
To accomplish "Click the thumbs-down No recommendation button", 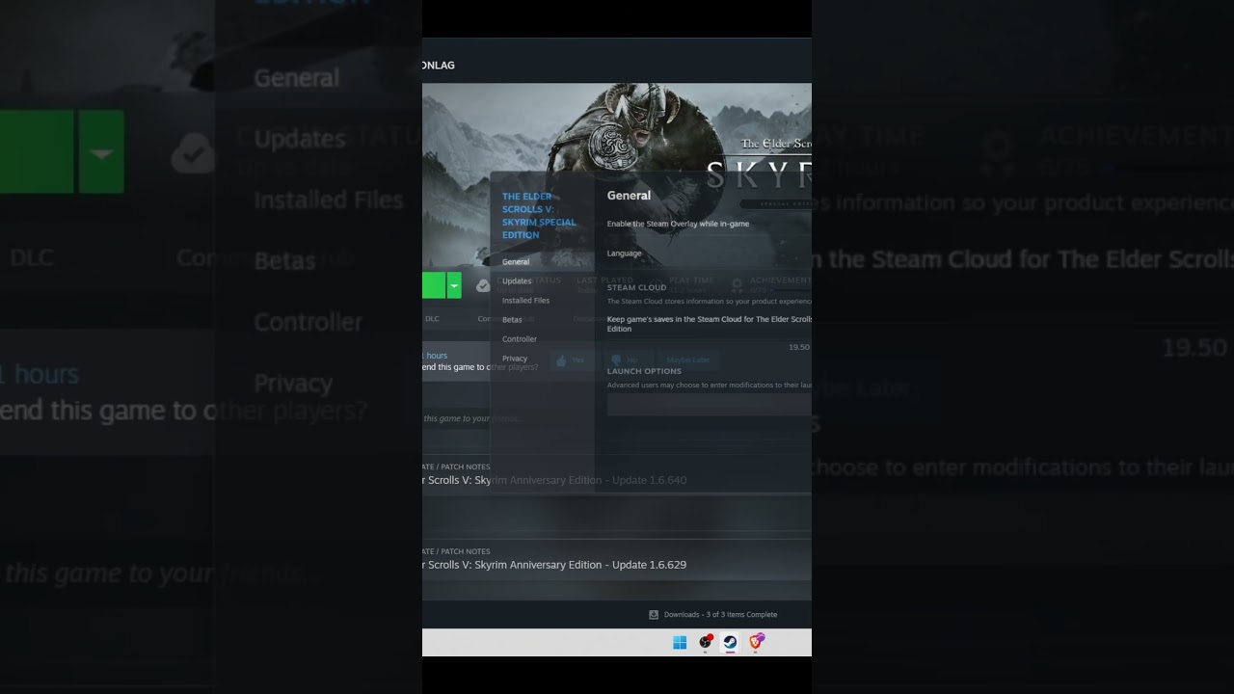I will tap(625, 360).
